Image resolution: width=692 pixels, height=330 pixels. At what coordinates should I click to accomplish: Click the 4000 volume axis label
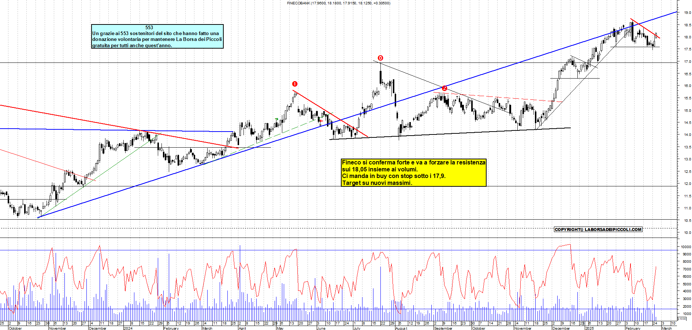pyautogui.click(x=687, y=292)
